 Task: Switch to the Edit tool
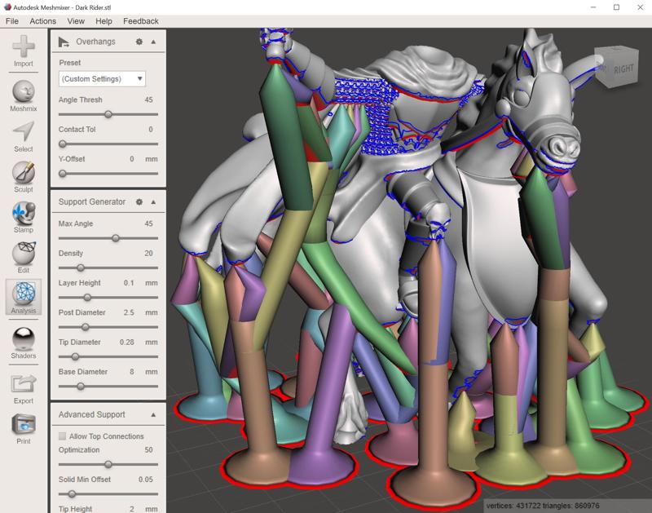23,254
